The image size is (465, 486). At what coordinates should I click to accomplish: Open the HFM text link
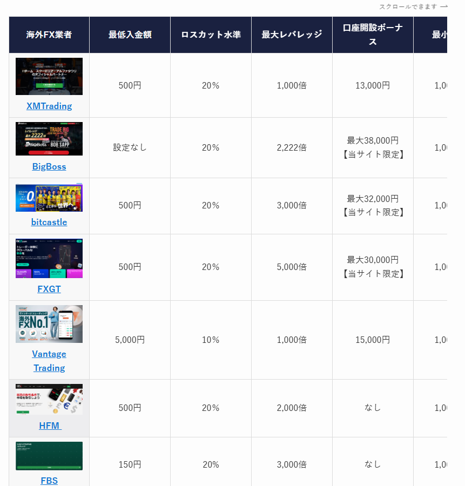coord(49,426)
